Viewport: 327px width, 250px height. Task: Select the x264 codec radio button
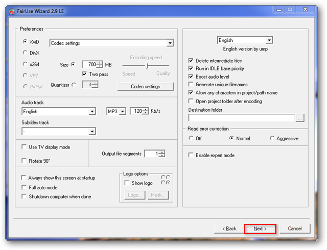tap(25, 64)
